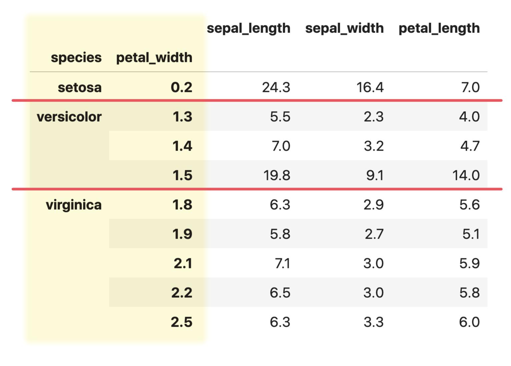
Task: Select petal_width index value 1.5
Action: click(182, 175)
